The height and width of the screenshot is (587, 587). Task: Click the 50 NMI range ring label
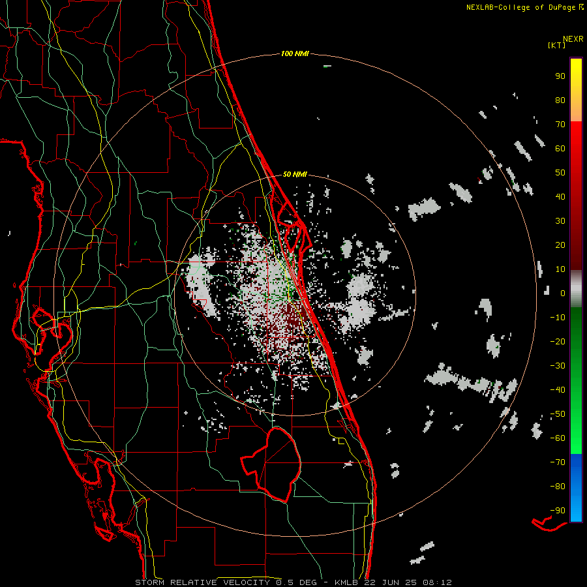coord(295,174)
